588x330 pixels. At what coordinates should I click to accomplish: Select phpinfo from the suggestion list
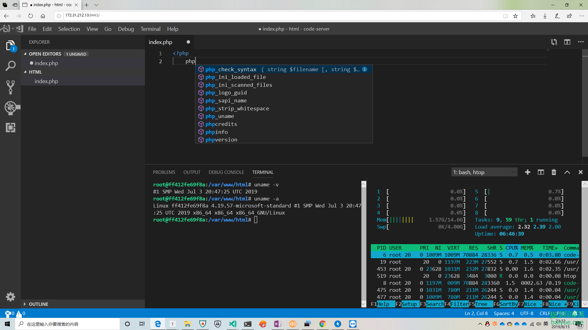217,132
